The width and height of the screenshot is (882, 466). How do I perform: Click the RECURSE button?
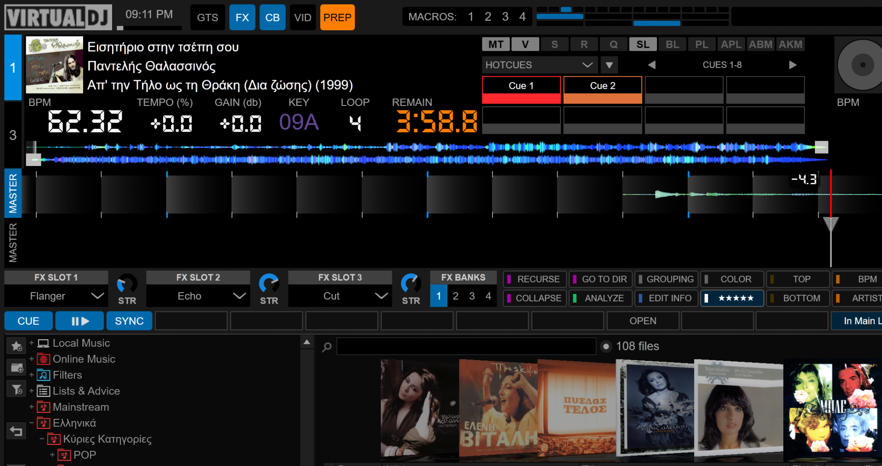coord(535,279)
